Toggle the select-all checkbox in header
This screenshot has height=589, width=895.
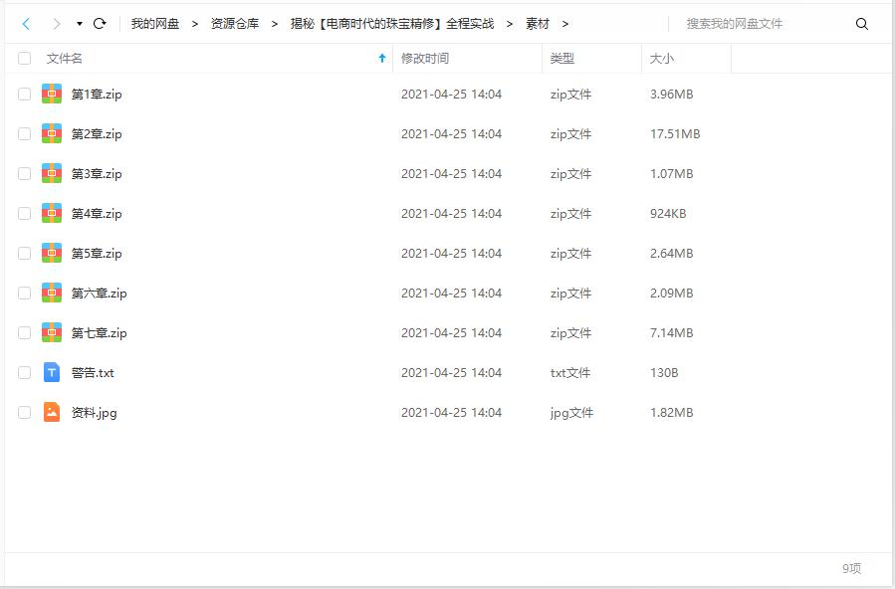pos(25,58)
